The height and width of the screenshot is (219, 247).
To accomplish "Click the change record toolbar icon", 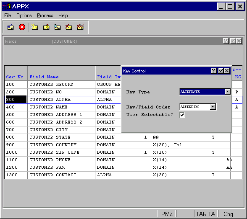I will pos(46,27).
